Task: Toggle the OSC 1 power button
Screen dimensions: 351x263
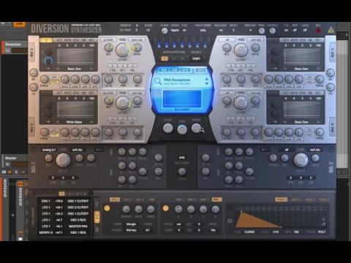Action: (46, 40)
